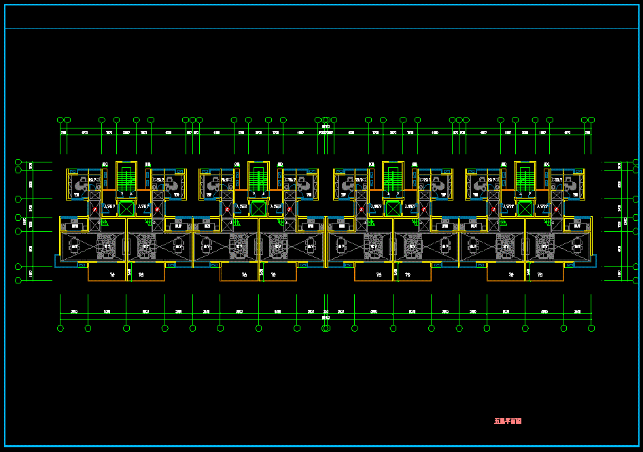Screen dimensions: 643x452
Task: Select the overall dimension text at bottom center
Action: (x=326, y=317)
